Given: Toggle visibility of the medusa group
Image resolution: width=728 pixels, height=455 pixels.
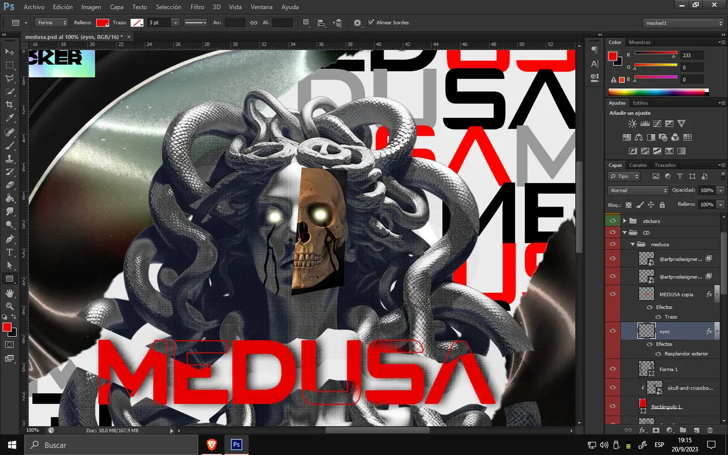Looking at the screenshot, I should [x=613, y=244].
